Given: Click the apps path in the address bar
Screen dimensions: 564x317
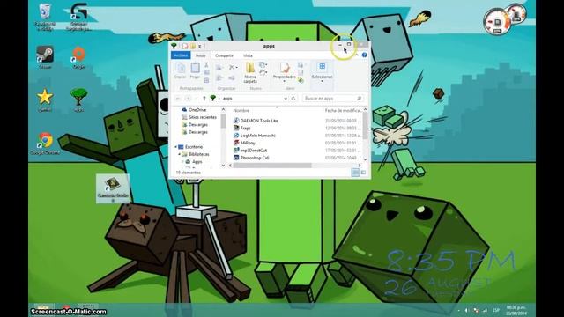Looking at the screenshot, I should [227, 98].
